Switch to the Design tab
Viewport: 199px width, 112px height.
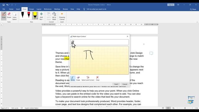pyautogui.click(x=31, y=9)
